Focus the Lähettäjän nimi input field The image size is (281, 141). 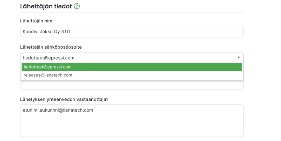click(132, 31)
